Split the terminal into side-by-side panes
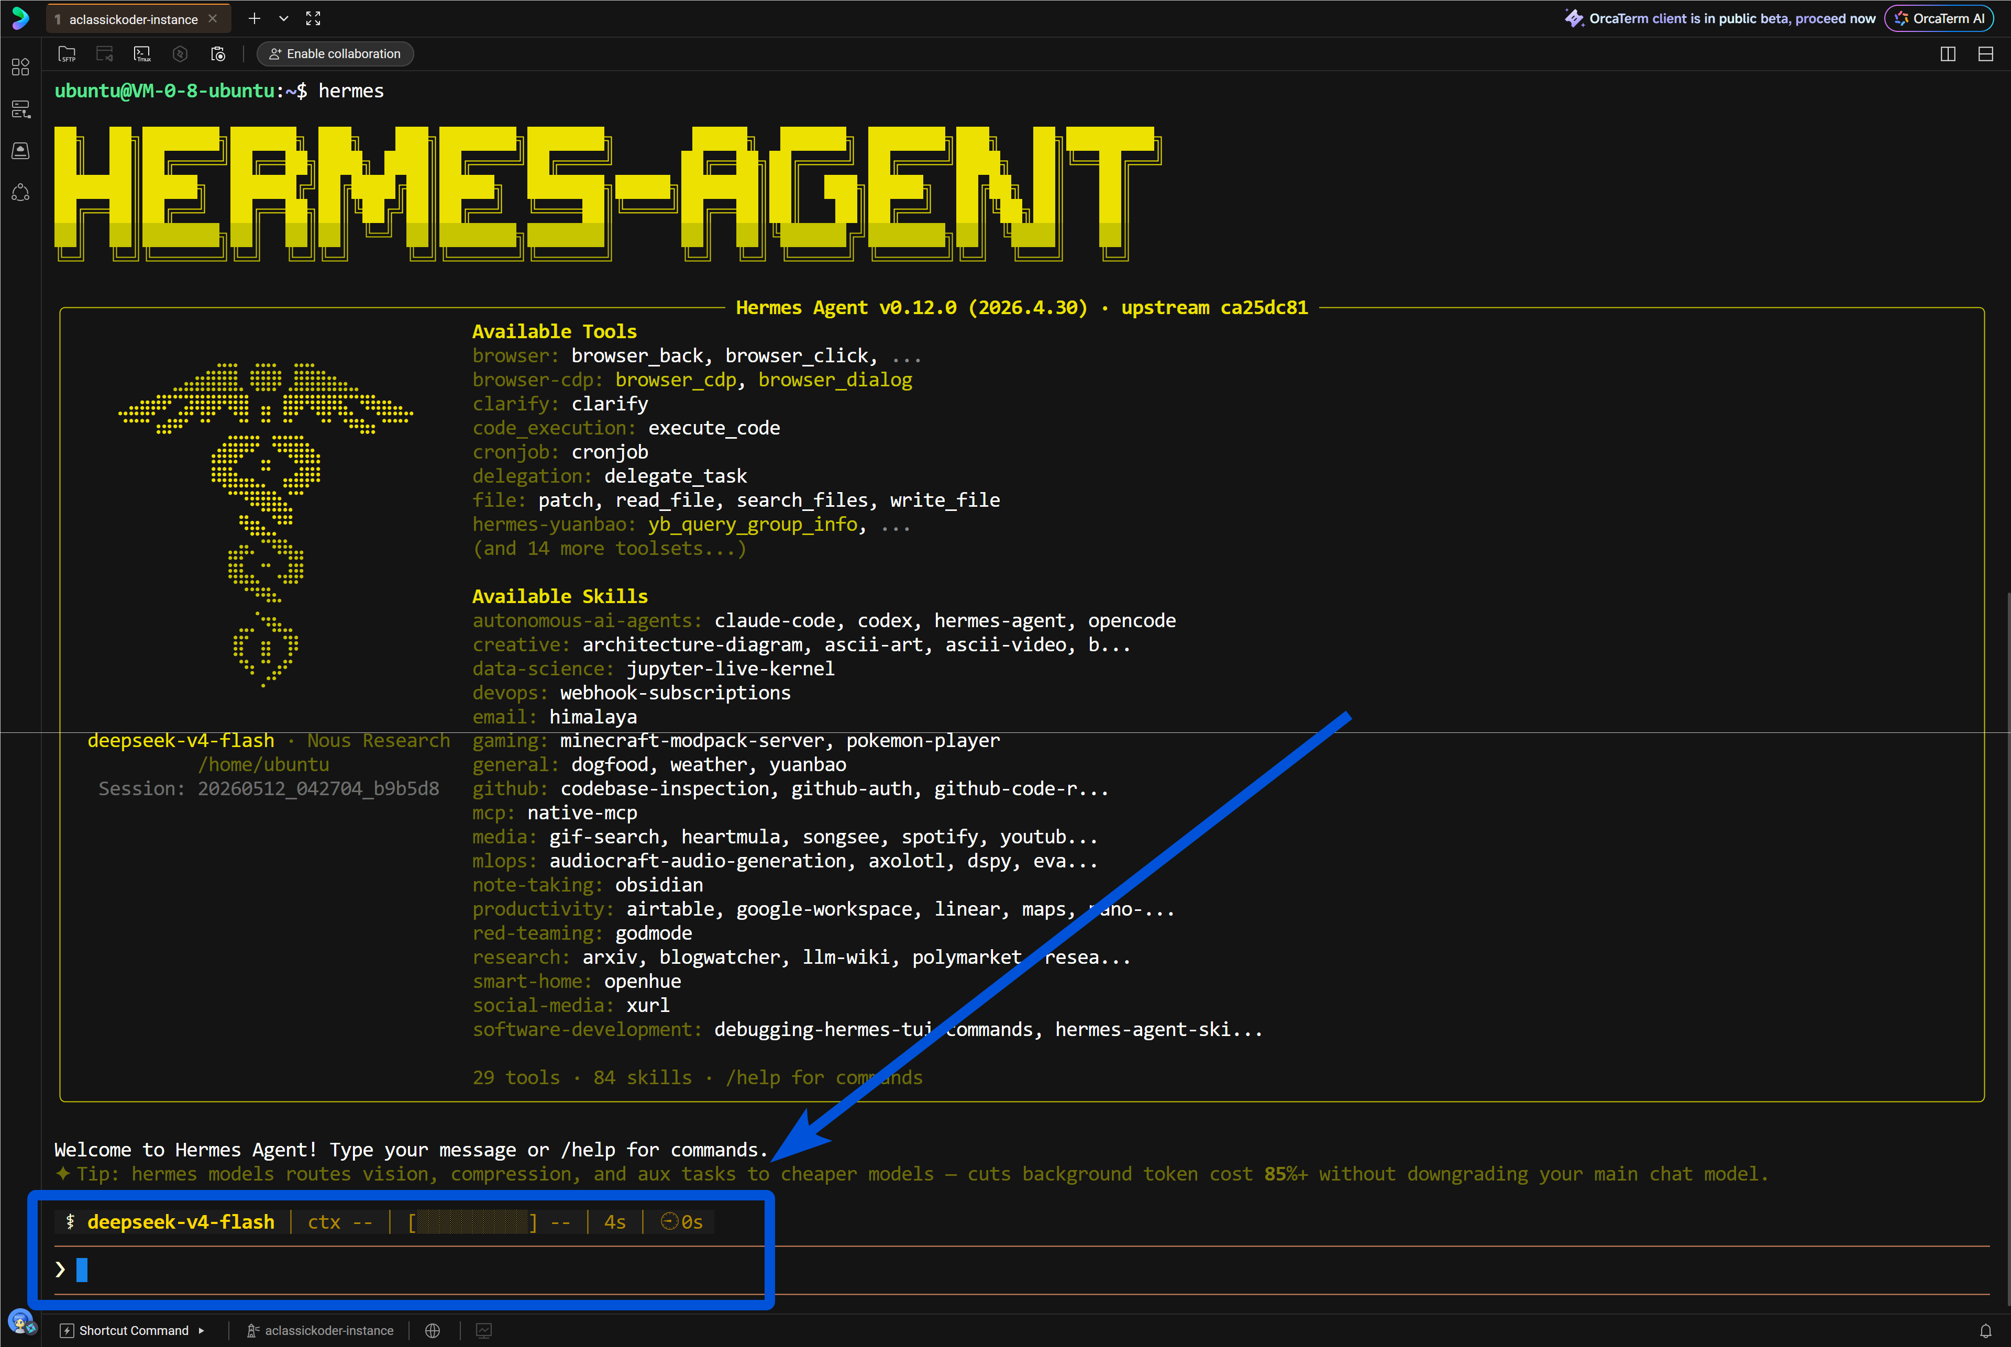 pyautogui.click(x=1948, y=54)
